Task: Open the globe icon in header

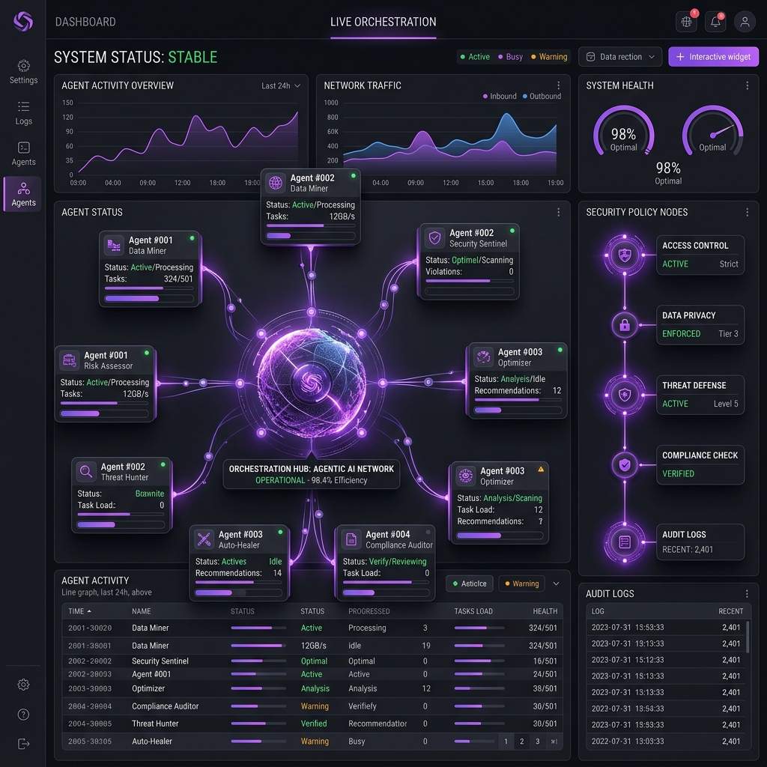Action: point(686,22)
